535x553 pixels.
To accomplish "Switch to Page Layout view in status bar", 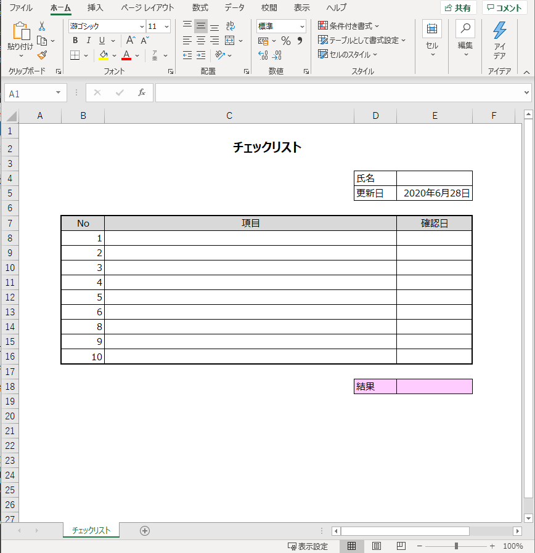I will pyautogui.click(x=375, y=546).
